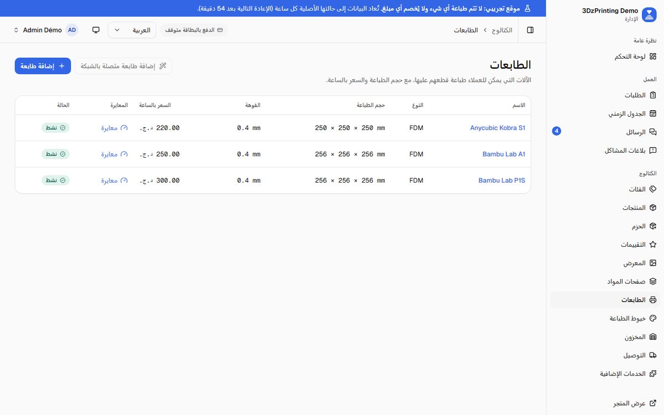Click the messages chat bubble icon
The width and height of the screenshot is (664, 415).
653,132
